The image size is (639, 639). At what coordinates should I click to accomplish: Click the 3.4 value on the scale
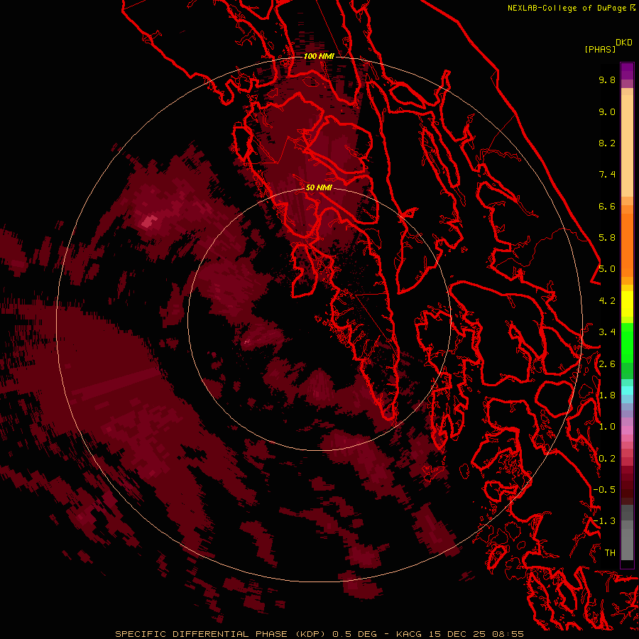point(607,332)
